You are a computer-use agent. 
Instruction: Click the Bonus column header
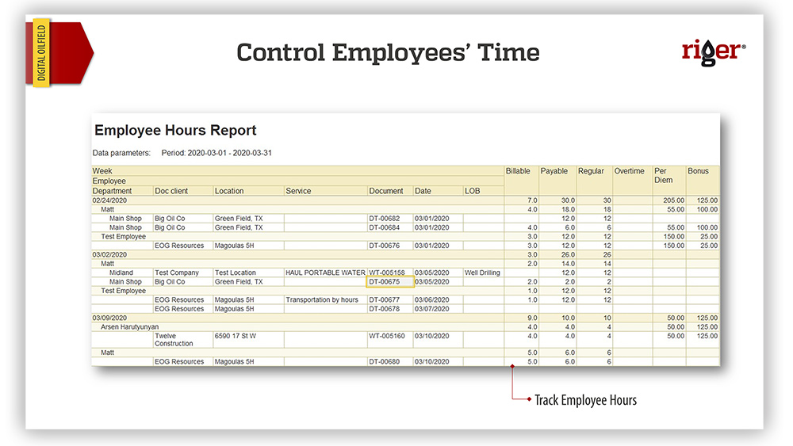pos(698,171)
